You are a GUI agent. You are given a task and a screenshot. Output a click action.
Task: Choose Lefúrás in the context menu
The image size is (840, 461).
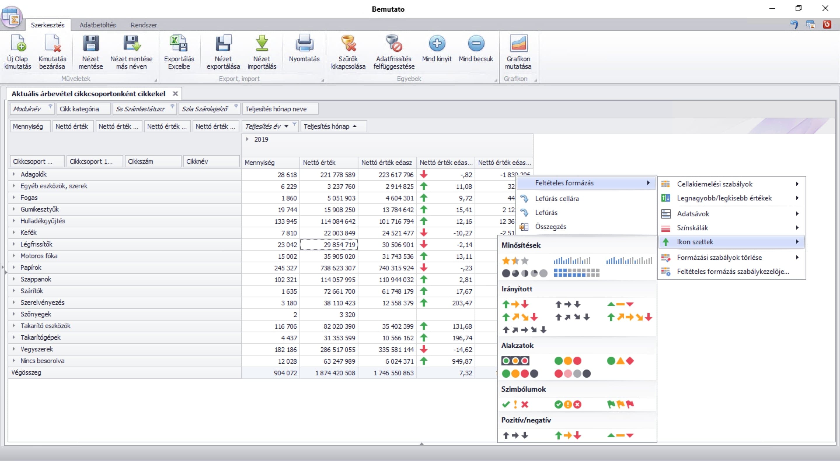point(586,213)
